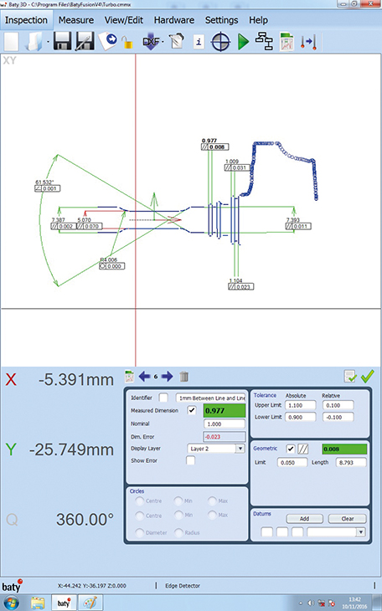Screen dimensions: 382x611
Task: Accept with the green check mark
Action: pos(367,376)
